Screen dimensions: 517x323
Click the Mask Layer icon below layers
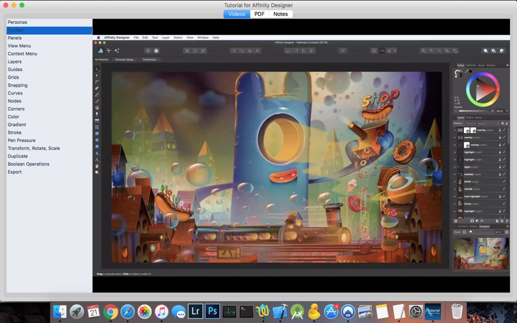[x=472, y=221]
